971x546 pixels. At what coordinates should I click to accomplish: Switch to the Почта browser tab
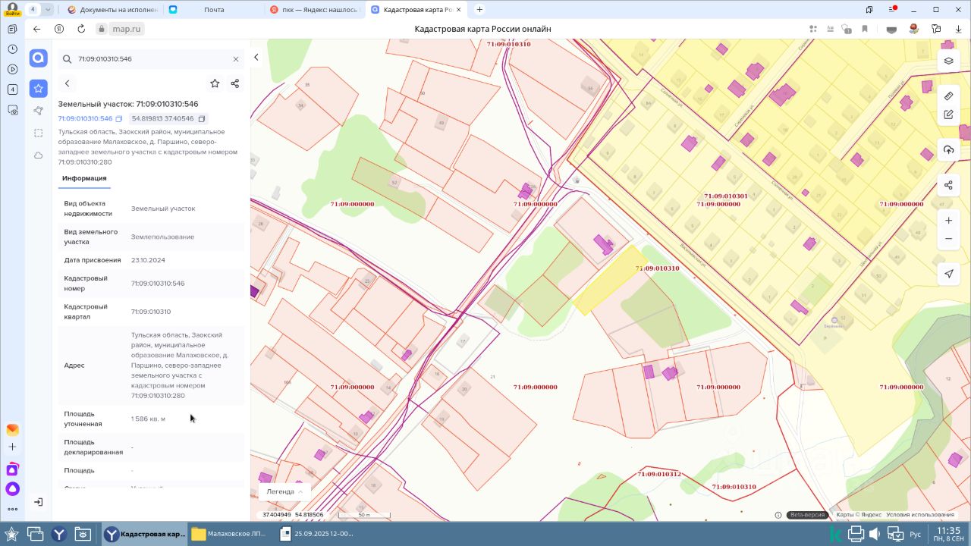pos(214,10)
